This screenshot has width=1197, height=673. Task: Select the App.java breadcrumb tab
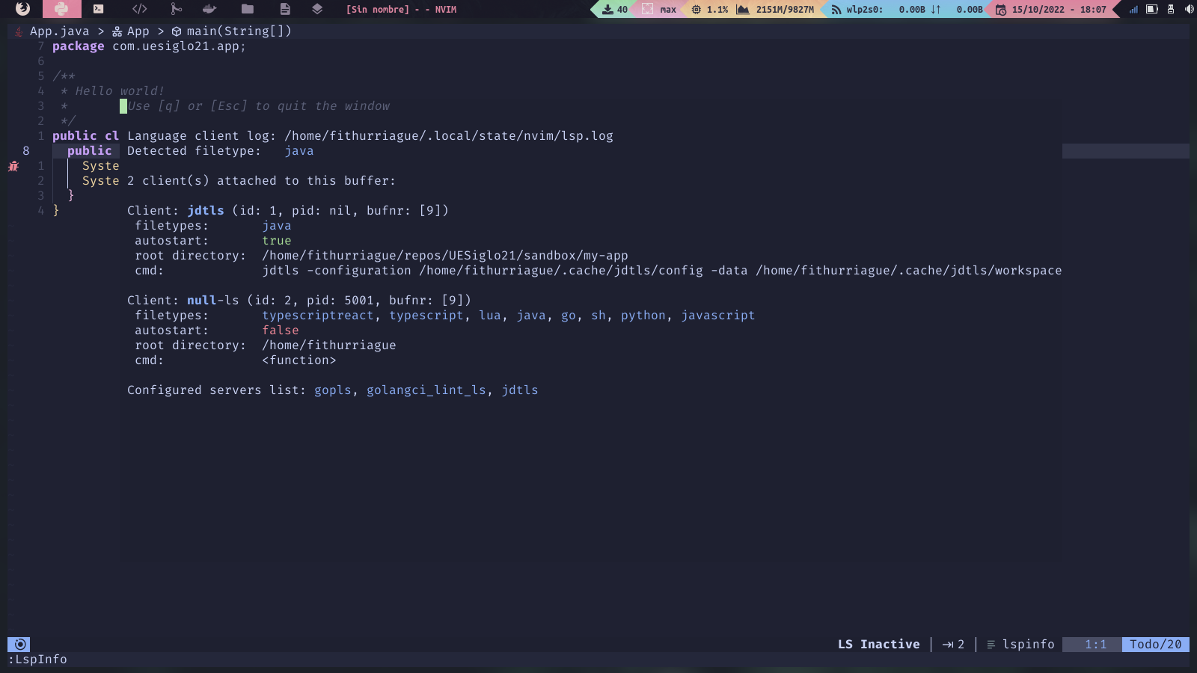[x=59, y=31]
